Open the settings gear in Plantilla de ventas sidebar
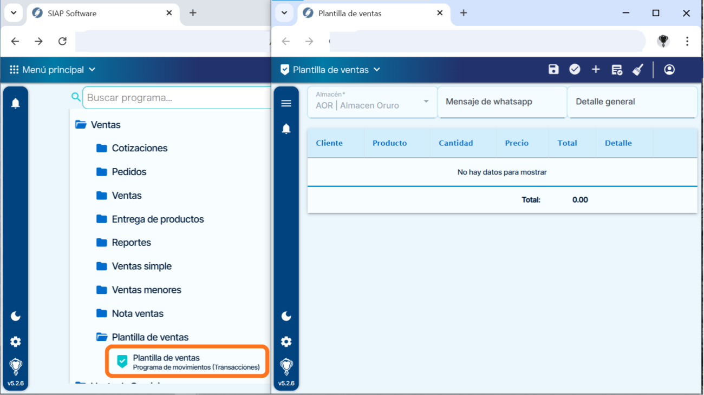The image size is (704, 395). [x=286, y=342]
